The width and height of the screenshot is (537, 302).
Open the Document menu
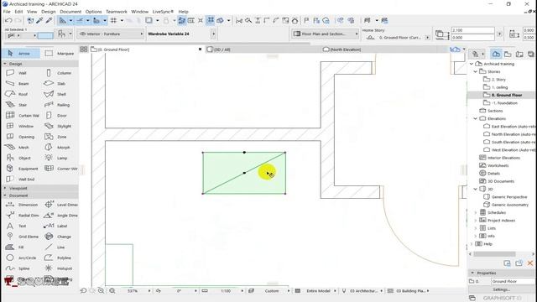click(70, 12)
